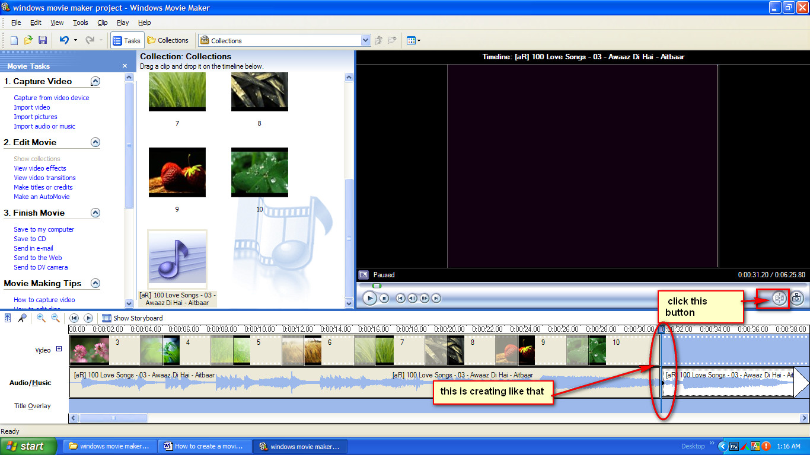Image resolution: width=810 pixels, height=455 pixels.
Task: Click the Capture from video device link
Action: (x=52, y=98)
